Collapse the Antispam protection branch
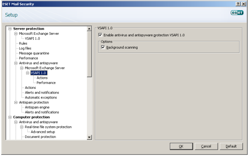This screenshot has width=248, height=156. pos(16,102)
